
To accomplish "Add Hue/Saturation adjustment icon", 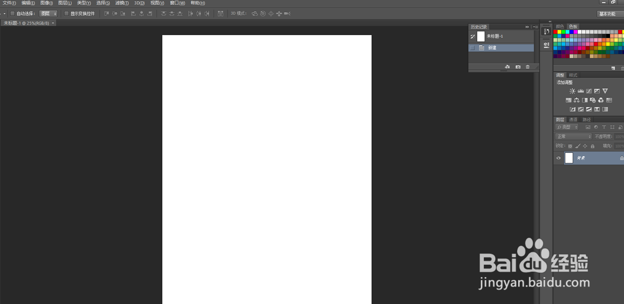I will pyautogui.click(x=569, y=100).
